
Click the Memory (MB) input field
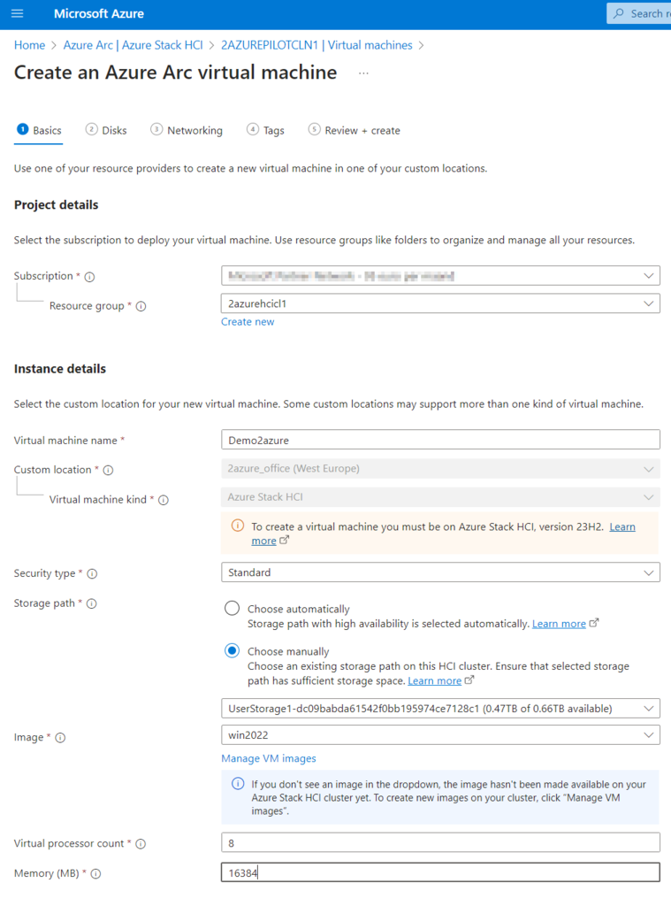coord(440,872)
